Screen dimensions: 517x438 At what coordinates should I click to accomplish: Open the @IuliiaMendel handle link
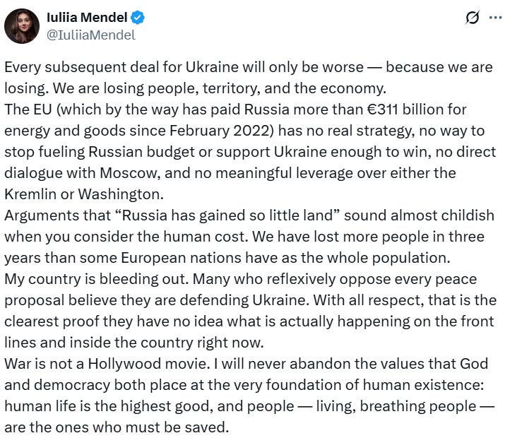tap(91, 35)
